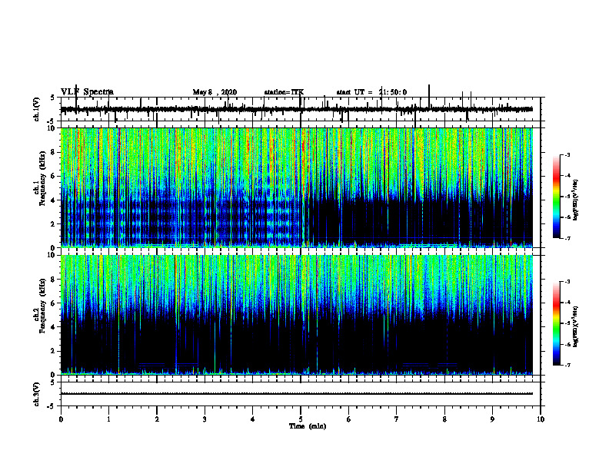
Task: Click the "0" tick on the ch.1 frequency axis
Action: click(x=55, y=248)
